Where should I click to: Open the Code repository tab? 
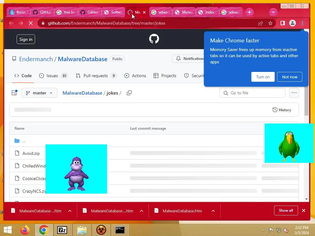coord(23,76)
